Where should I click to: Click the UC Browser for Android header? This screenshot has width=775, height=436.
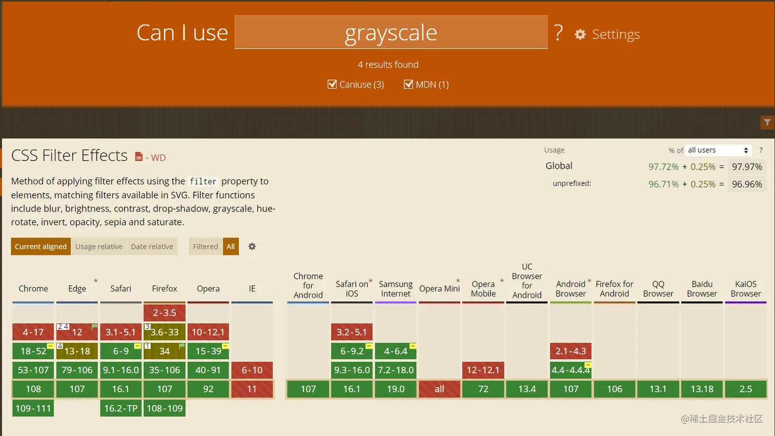pyautogui.click(x=527, y=281)
